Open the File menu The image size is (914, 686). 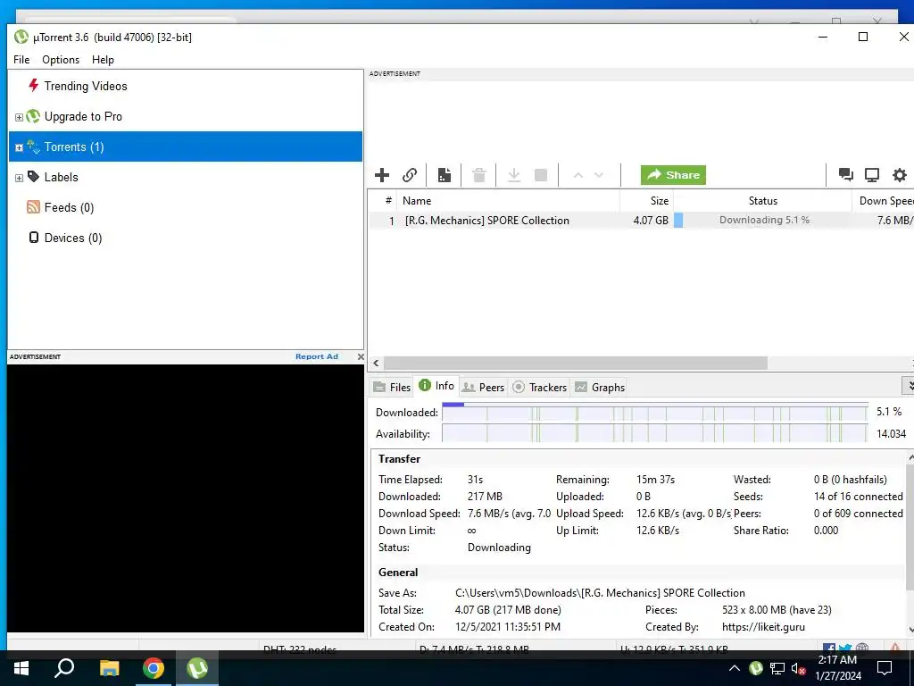(21, 60)
